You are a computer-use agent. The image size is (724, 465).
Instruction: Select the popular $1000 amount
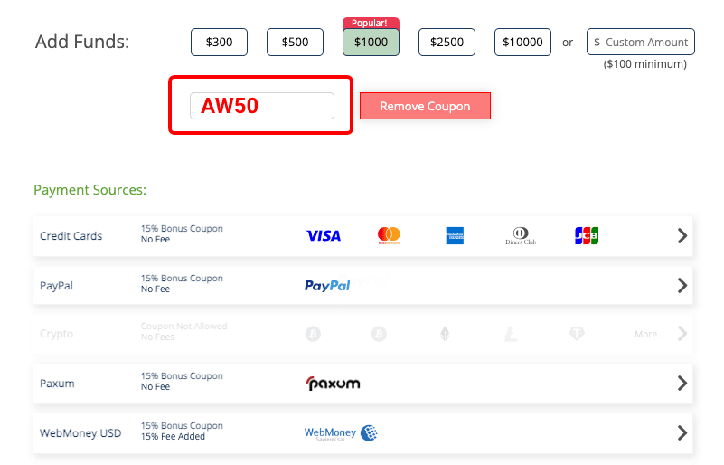[371, 42]
